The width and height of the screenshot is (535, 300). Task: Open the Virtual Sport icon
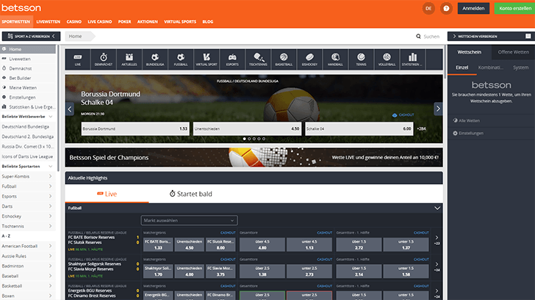coord(207,59)
